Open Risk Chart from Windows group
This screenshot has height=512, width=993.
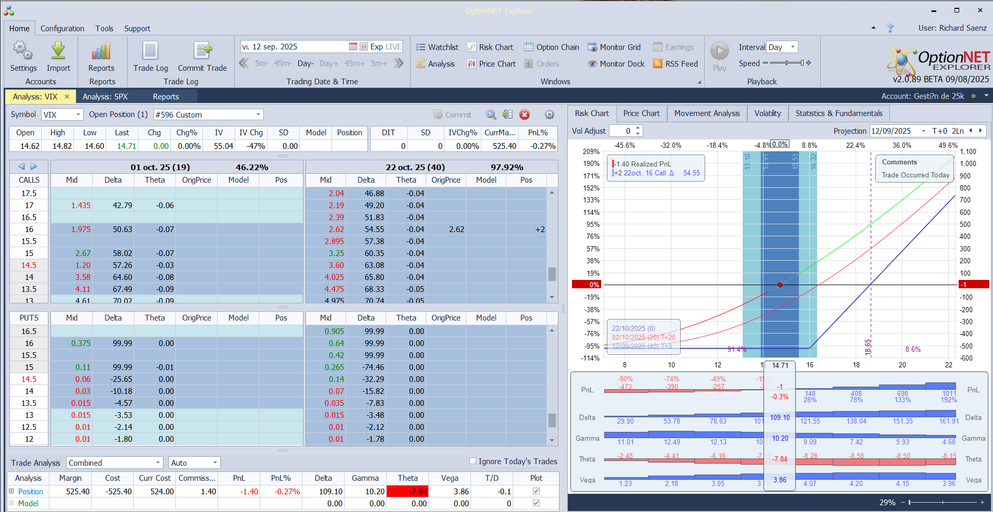coord(490,47)
